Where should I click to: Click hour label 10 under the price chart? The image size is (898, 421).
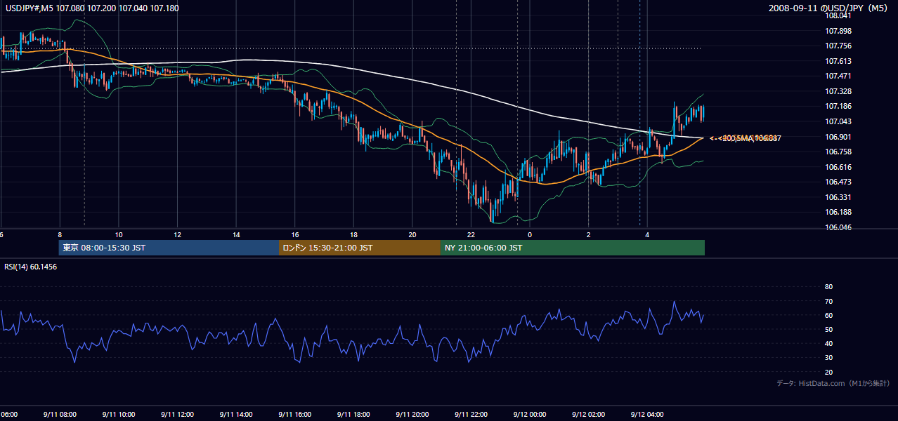pos(119,235)
